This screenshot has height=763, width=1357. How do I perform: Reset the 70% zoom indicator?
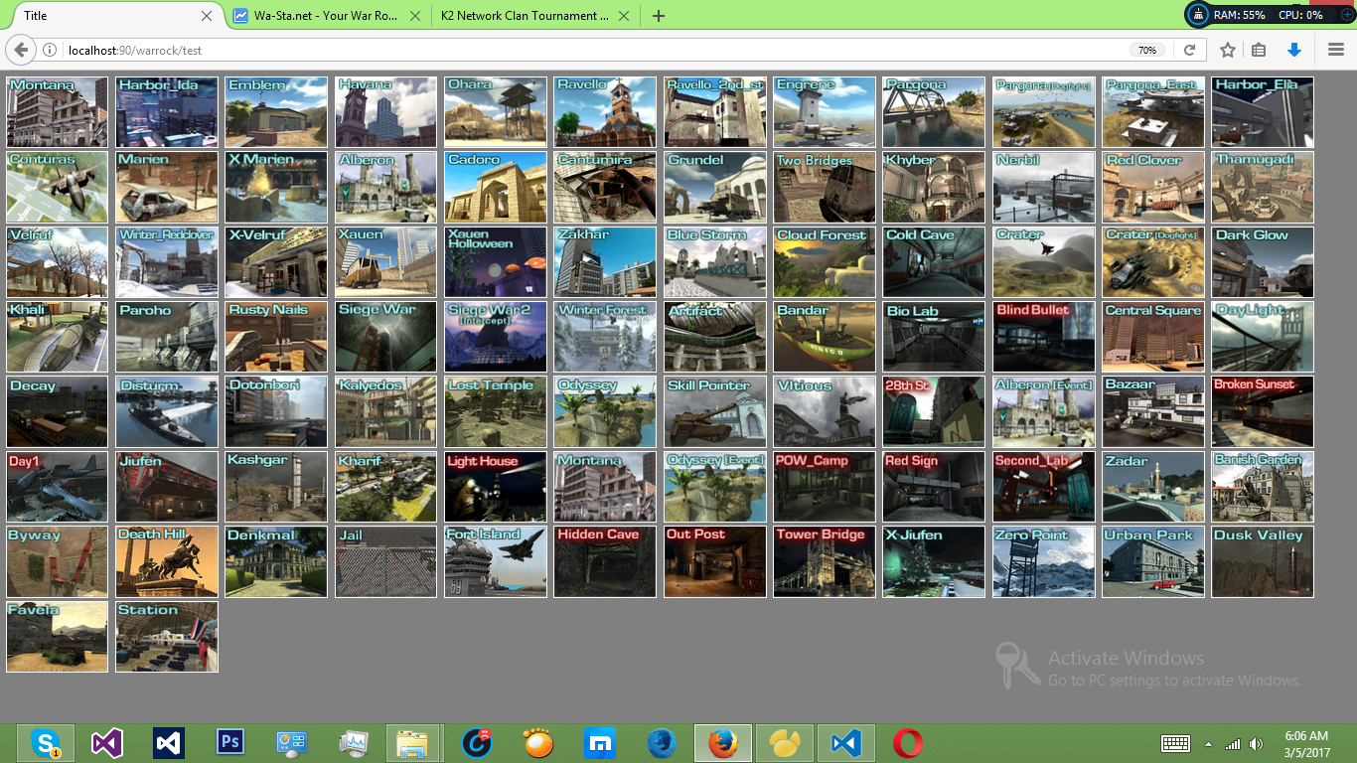tap(1147, 50)
